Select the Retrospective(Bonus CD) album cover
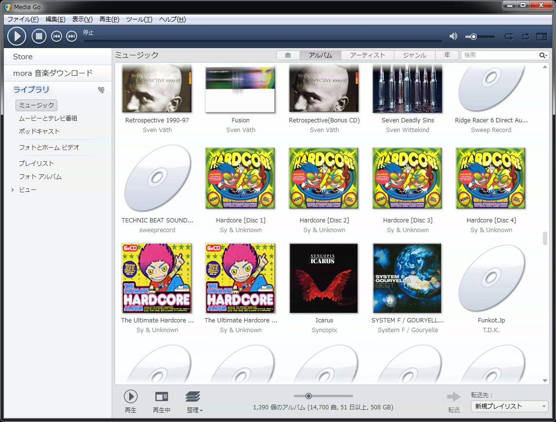556x422 pixels. (x=324, y=89)
